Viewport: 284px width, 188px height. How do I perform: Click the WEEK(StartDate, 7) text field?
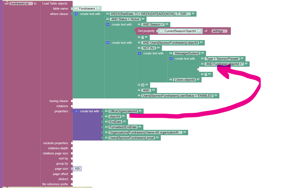tap(150, 14)
